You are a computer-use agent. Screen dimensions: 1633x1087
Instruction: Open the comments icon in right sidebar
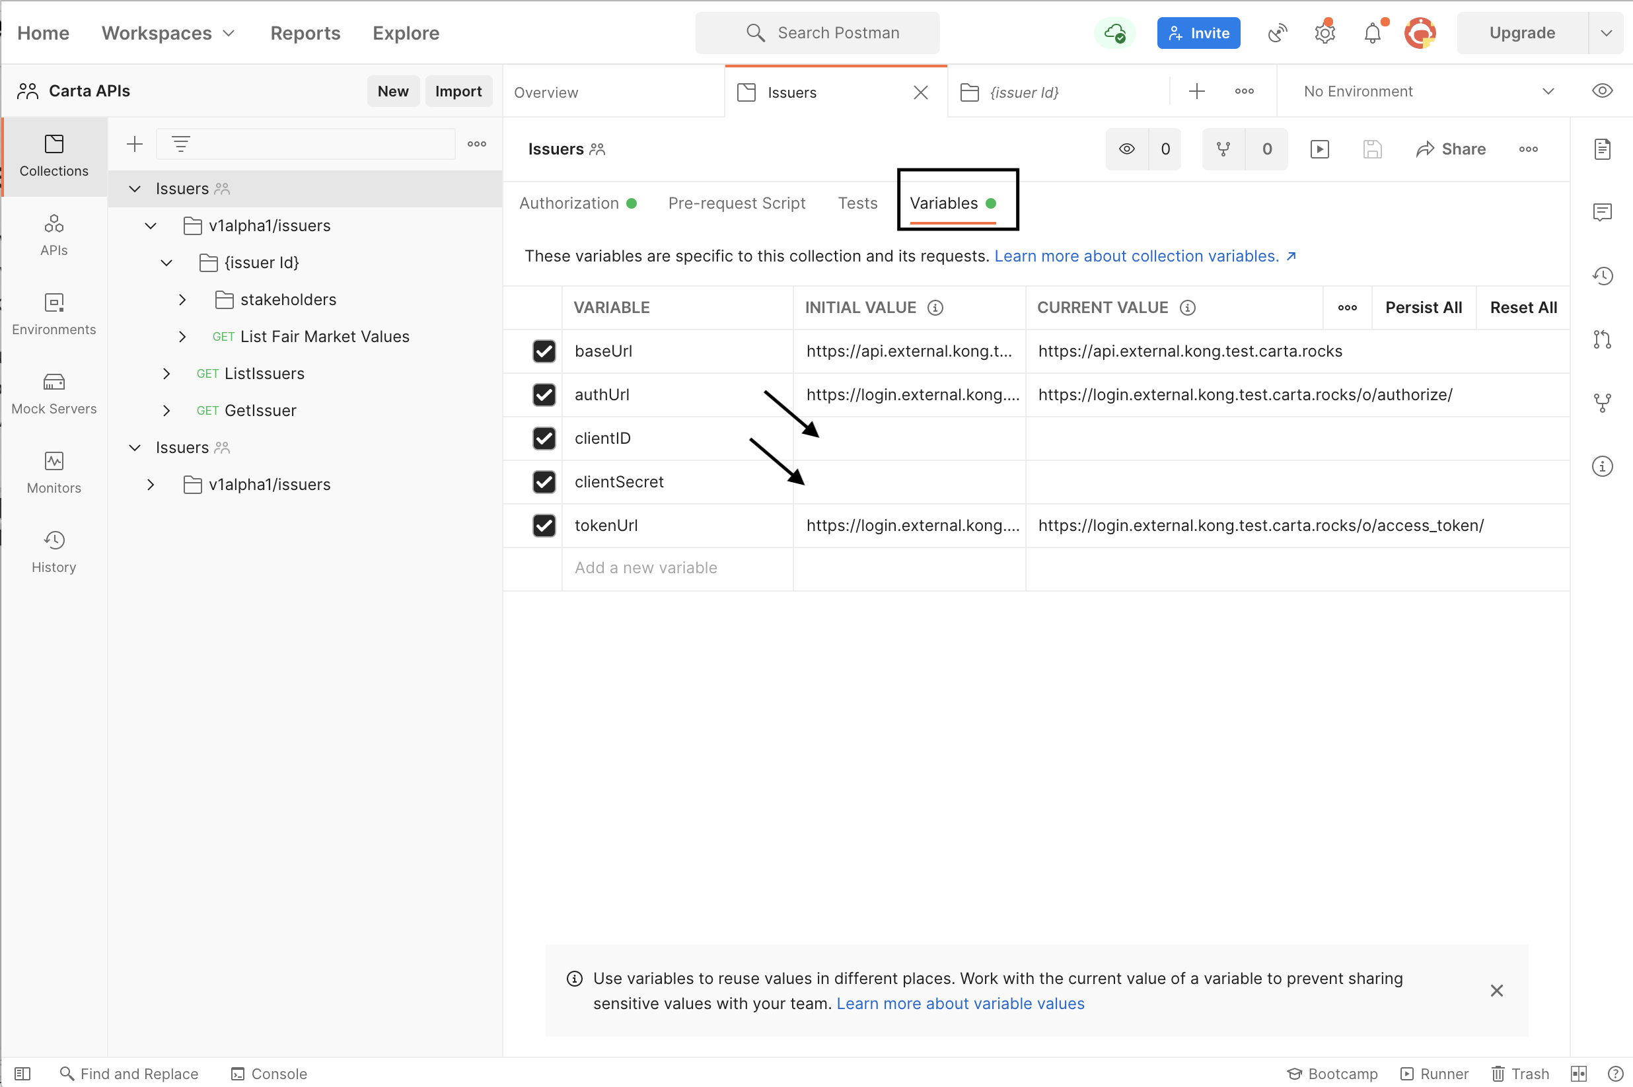click(x=1603, y=212)
